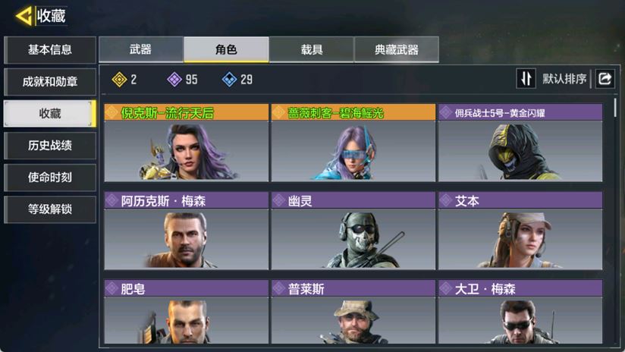625x352 pixels.
Task: Filter by purple epic rarity icon
Action: pos(174,80)
